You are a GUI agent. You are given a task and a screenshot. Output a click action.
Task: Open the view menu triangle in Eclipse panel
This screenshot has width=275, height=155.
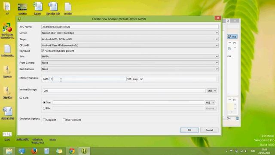click(x=235, y=48)
